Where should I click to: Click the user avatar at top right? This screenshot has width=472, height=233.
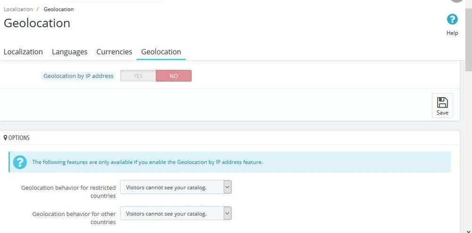pos(456,1)
